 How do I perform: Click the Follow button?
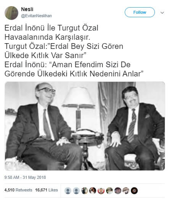tap(140, 12)
